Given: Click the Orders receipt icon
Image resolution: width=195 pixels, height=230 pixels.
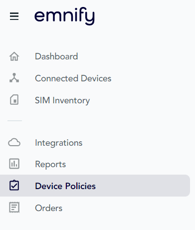Looking at the screenshot, I should pos(14,207).
